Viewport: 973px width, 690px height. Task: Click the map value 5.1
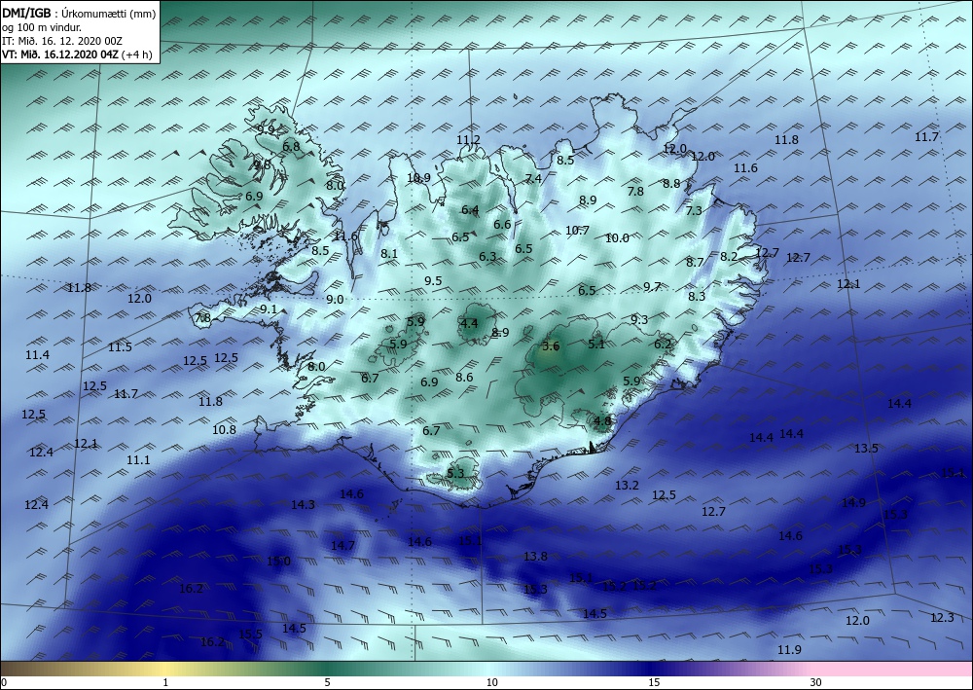596,344
